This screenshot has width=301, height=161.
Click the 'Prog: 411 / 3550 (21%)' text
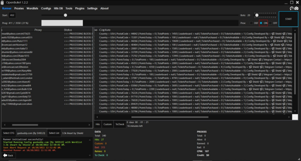coord(15,23)
